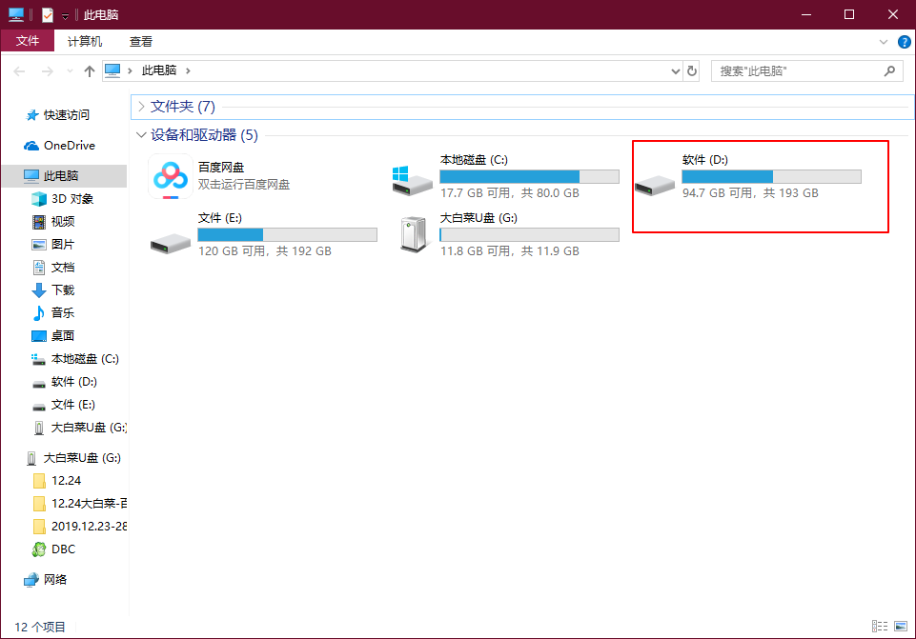This screenshot has width=916, height=639.
Task: Click the 桌面 icon in sidebar
Action: tap(38, 336)
